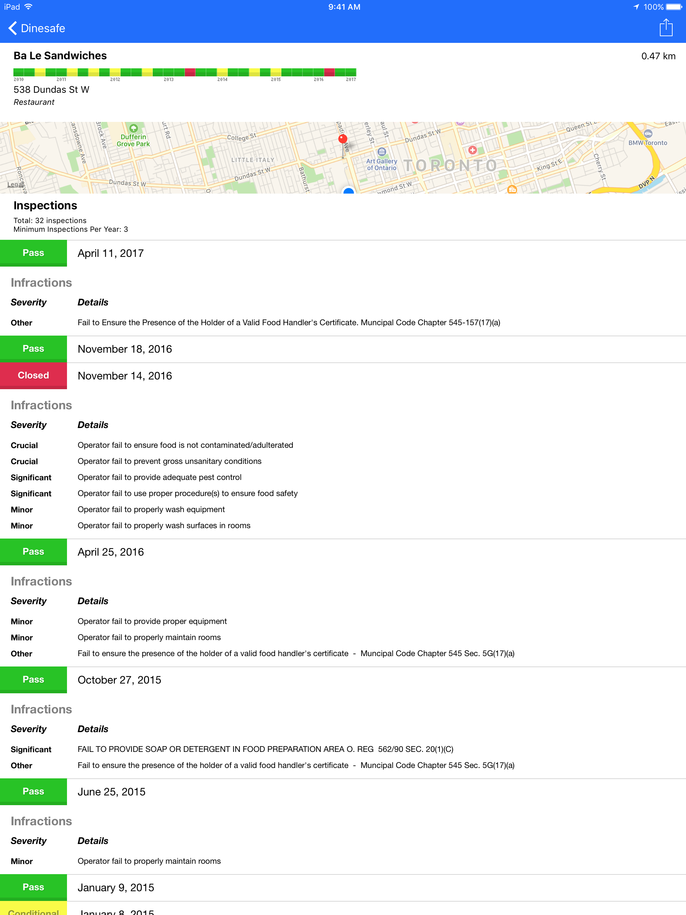Tap the 'Inspections' section heading
The height and width of the screenshot is (915, 686).
45,206
